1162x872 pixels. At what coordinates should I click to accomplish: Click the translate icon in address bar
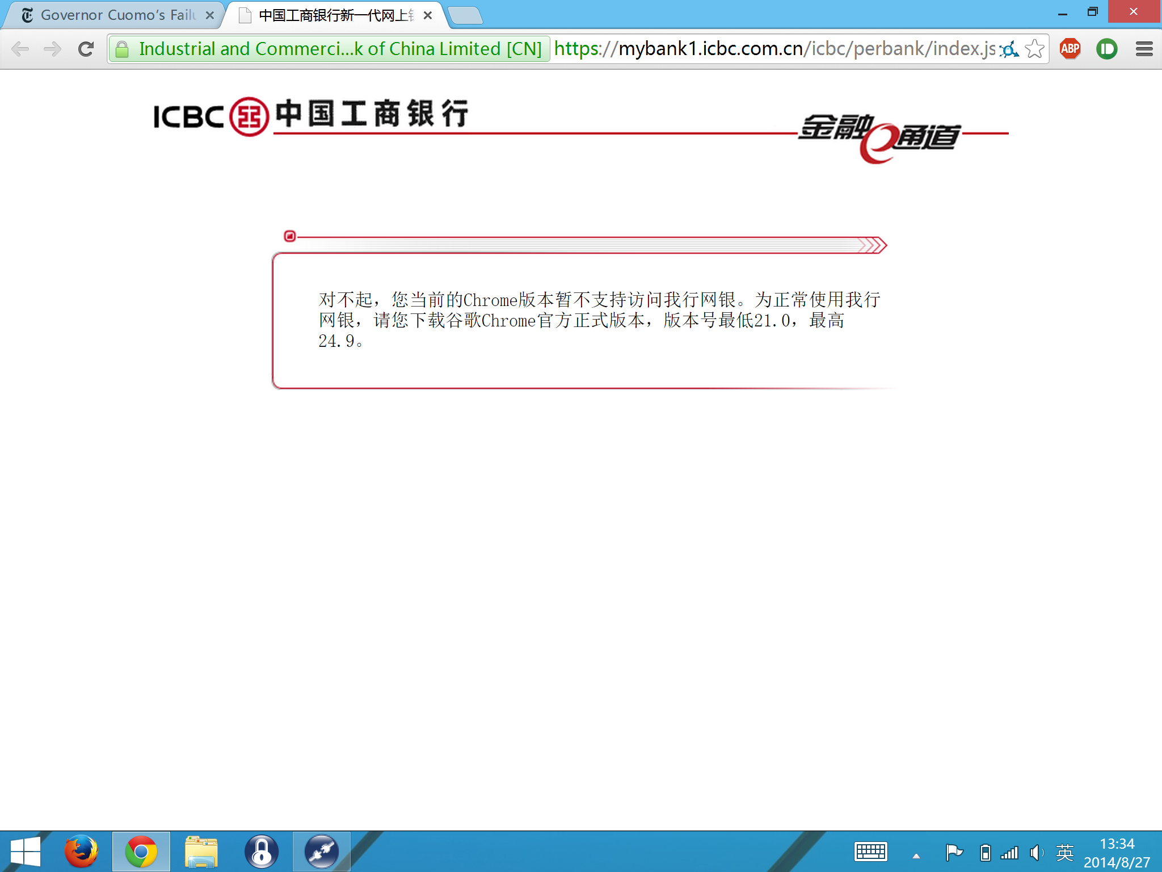[x=1009, y=49]
